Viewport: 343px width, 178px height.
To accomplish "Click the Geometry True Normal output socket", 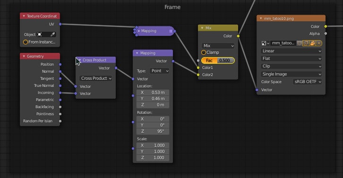I will pyautogui.click(x=60, y=85).
